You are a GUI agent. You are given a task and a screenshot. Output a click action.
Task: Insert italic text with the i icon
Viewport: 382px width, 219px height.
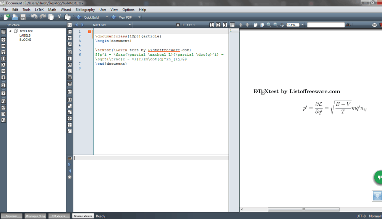coord(70,59)
